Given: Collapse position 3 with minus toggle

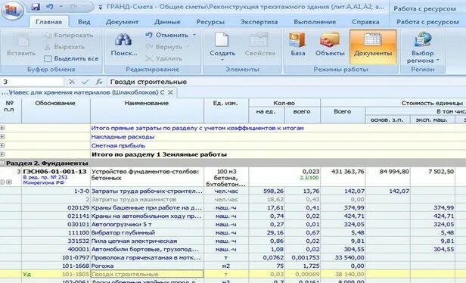Looking at the screenshot, I should (2, 182).
